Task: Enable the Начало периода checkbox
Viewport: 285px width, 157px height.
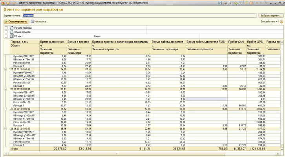Action: click(x=6, y=28)
